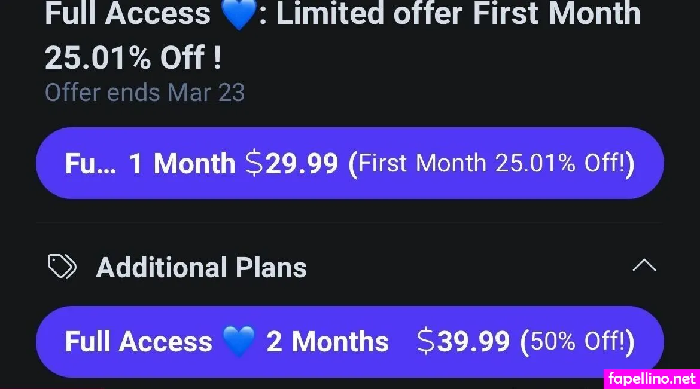
Task: Click the truncated "Fu…" plan label
Action: (89, 164)
